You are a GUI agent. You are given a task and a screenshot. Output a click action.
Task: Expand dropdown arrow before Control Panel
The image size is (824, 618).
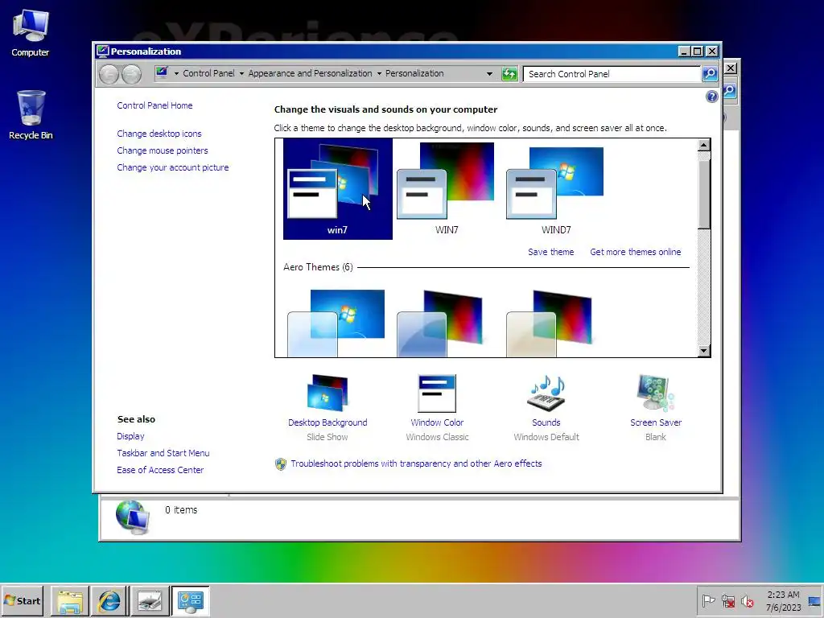point(176,73)
